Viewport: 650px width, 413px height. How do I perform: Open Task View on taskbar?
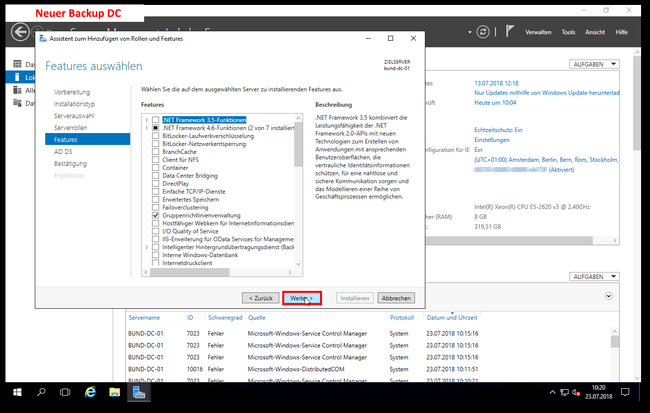point(65,392)
